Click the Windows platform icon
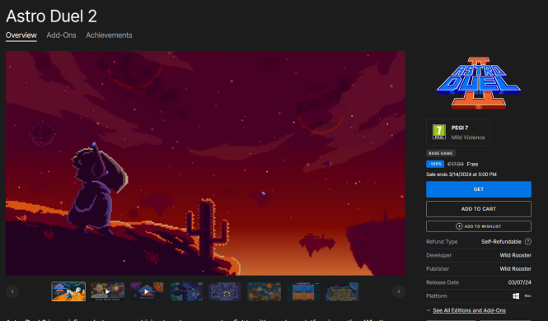The image size is (548, 321). click(516, 295)
